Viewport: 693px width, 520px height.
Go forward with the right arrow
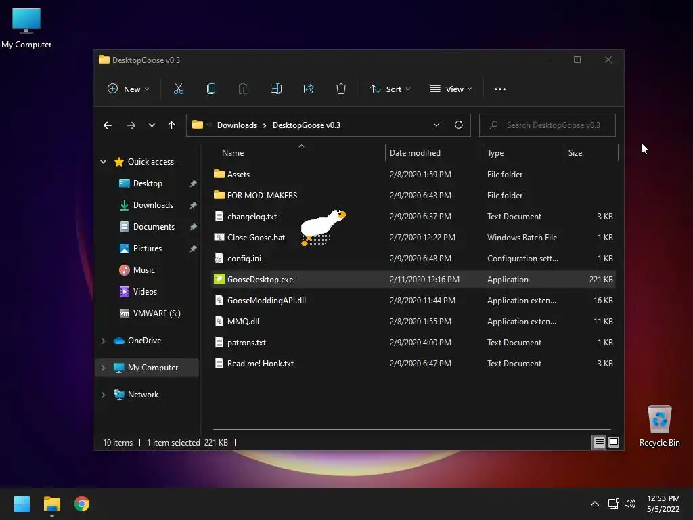[131, 125]
